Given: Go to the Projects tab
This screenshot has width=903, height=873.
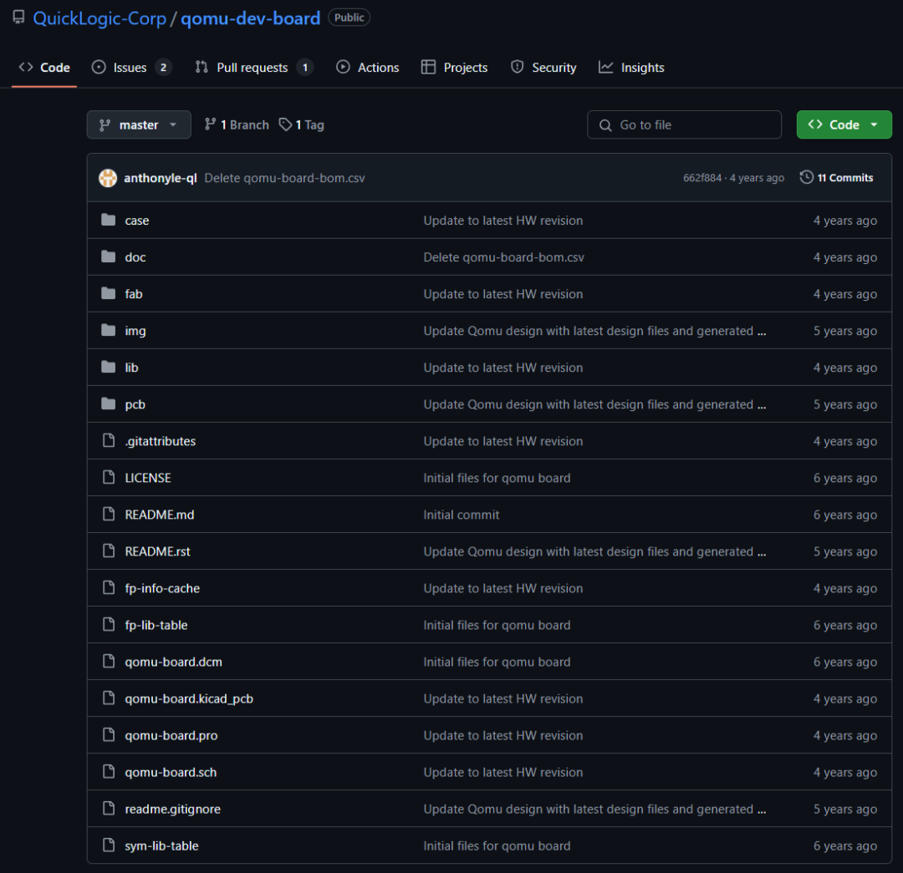Looking at the screenshot, I should [454, 68].
